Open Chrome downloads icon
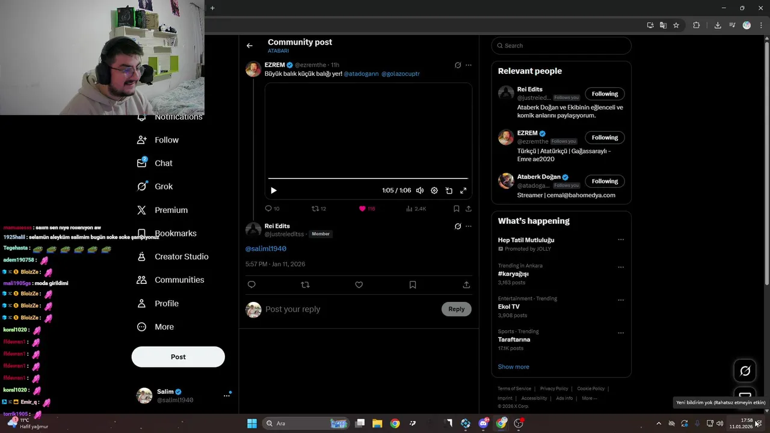 coord(718,25)
